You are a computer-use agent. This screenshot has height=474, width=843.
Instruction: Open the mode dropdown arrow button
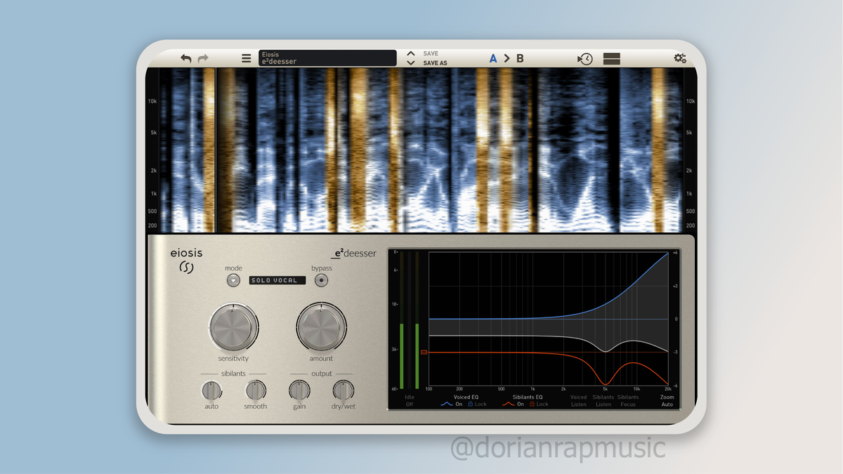click(233, 280)
